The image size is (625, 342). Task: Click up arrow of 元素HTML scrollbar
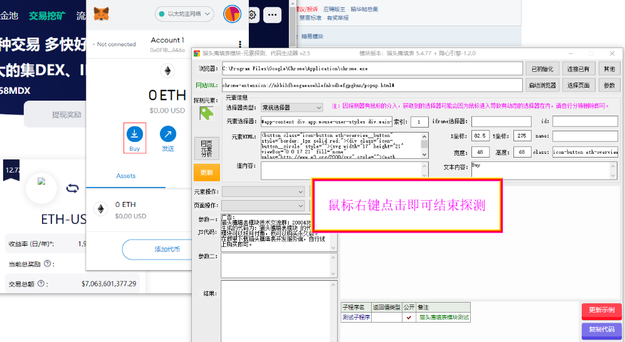point(424,136)
